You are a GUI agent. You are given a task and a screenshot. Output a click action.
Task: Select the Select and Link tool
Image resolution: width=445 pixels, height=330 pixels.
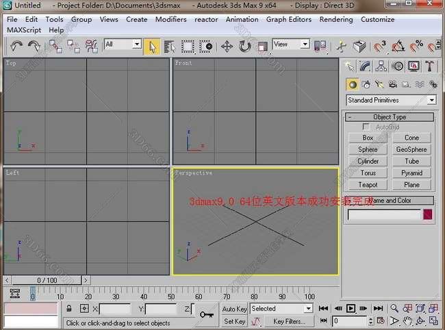point(55,47)
